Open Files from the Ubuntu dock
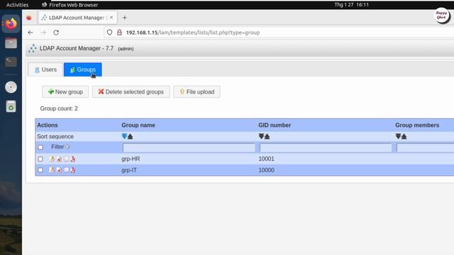 pyautogui.click(x=11, y=43)
